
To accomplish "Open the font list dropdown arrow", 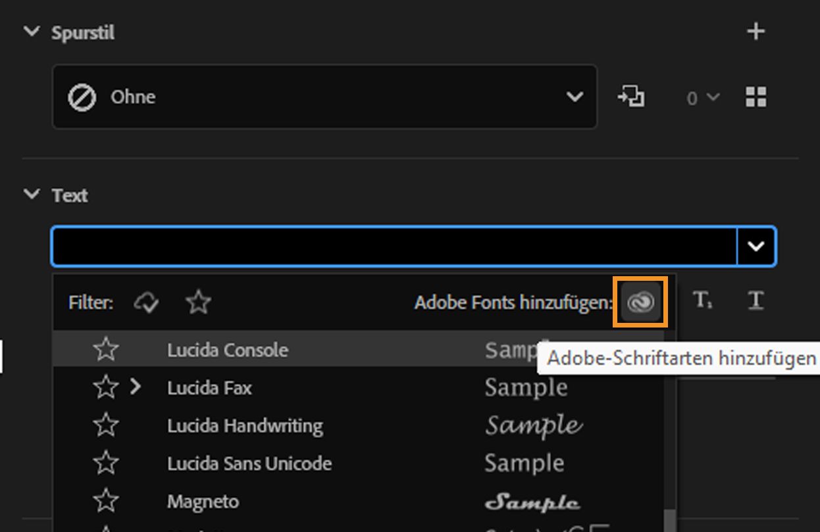I will [x=756, y=247].
